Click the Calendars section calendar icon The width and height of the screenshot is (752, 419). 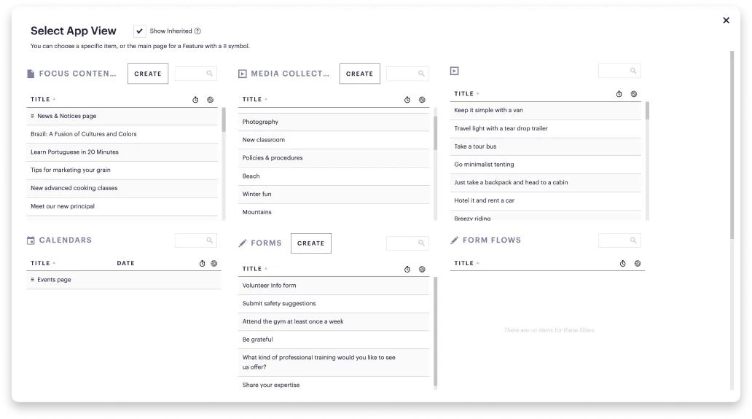pyautogui.click(x=31, y=240)
